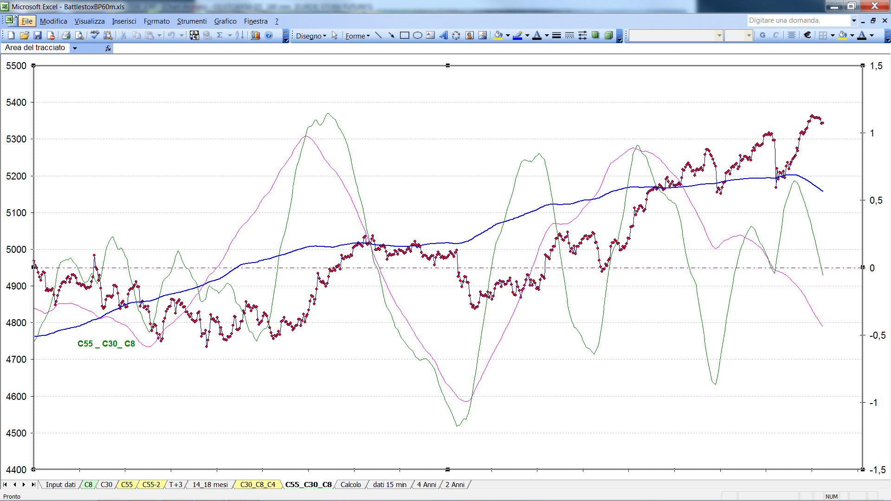Open a file with folder icon
The image size is (891, 501).
point(25,35)
